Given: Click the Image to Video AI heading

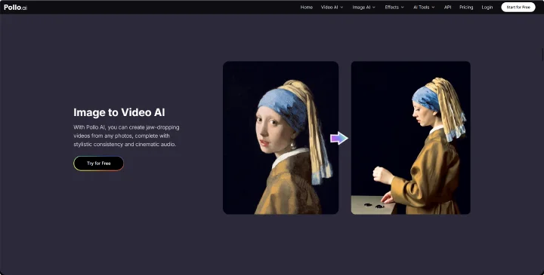Looking at the screenshot, I should click(119, 112).
